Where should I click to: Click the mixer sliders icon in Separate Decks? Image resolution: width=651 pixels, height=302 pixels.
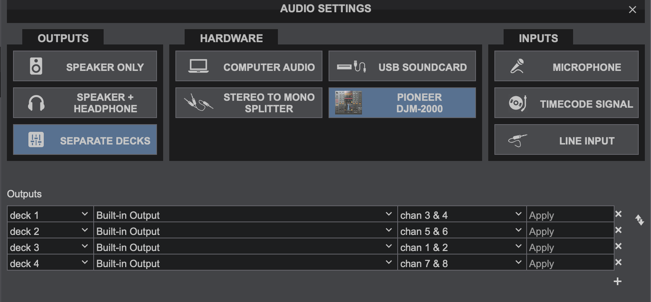point(36,140)
